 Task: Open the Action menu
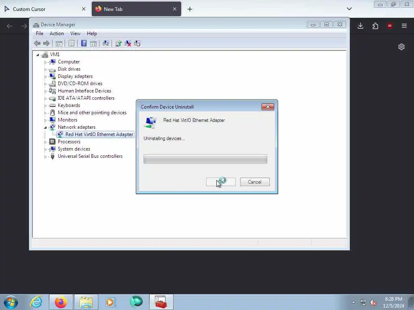[x=57, y=34]
